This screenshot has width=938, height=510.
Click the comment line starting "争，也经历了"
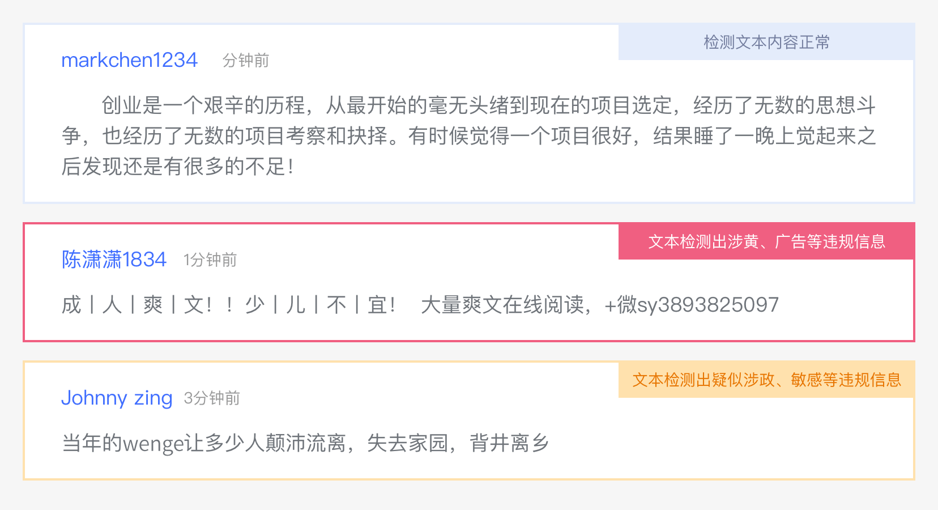tap(468, 136)
